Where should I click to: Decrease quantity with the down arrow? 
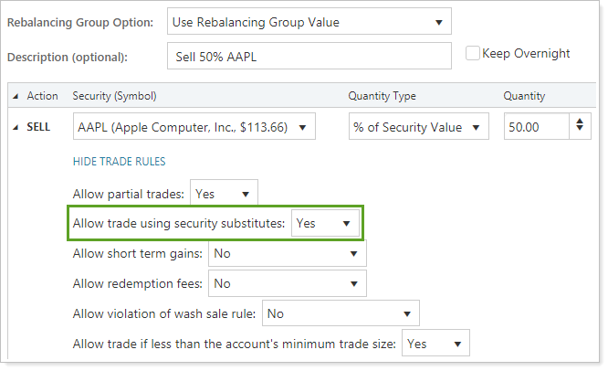tap(580, 132)
